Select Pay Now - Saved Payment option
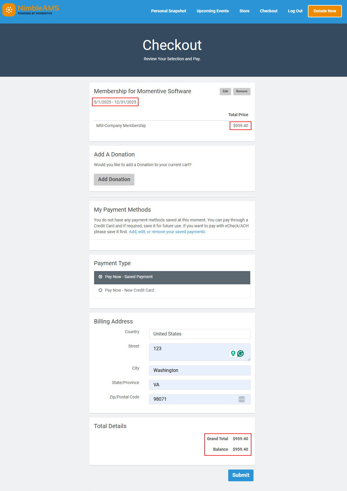This screenshot has width=347, height=491. coord(101,277)
